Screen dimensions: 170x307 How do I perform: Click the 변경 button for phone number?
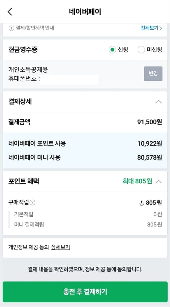coord(153,74)
